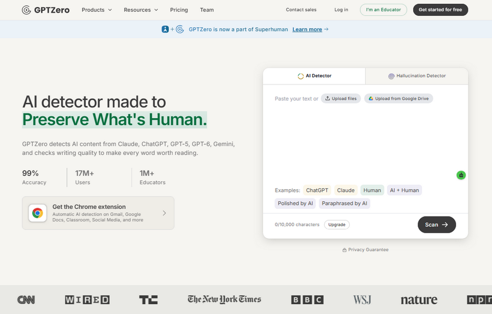Screen dimensions: 492x314
Task: Click the Upload files button
Action: click(341, 99)
